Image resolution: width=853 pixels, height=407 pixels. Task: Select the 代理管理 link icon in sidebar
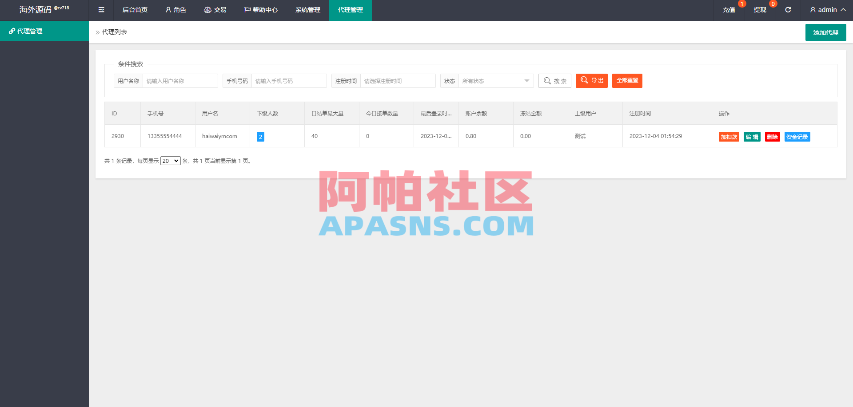point(12,31)
